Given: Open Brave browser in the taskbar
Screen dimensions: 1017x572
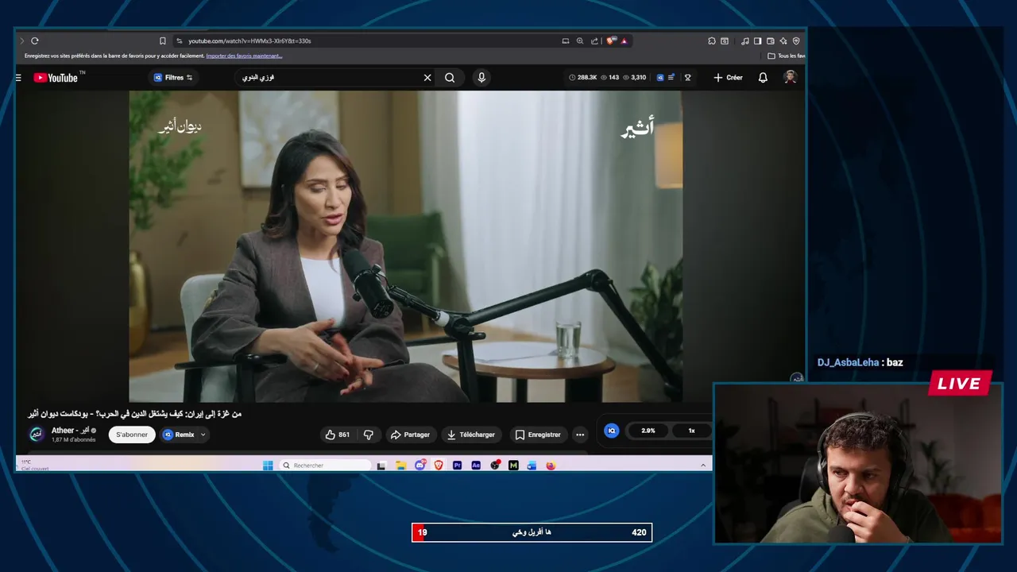Looking at the screenshot, I should pos(439,466).
